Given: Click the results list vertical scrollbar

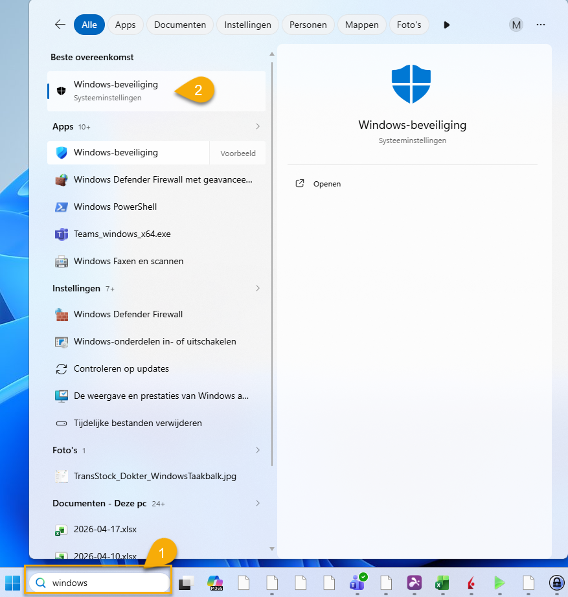Looking at the screenshot, I should tap(272, 264).
